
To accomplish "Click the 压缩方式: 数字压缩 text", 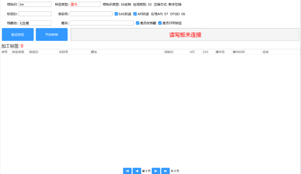I will [168, 4].
